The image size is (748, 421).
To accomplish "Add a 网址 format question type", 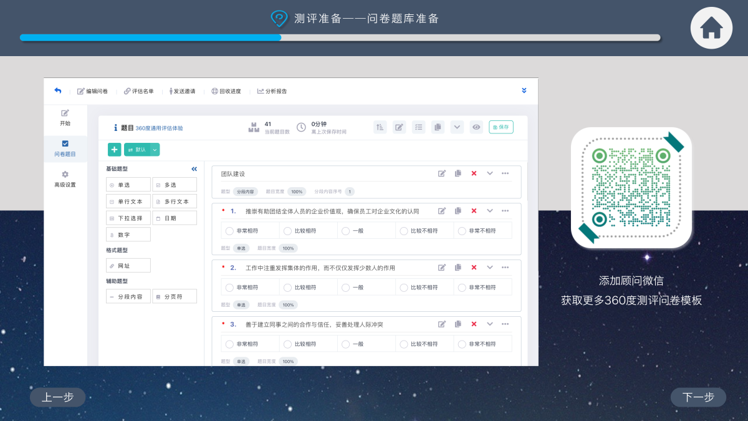I will point(128,266).
